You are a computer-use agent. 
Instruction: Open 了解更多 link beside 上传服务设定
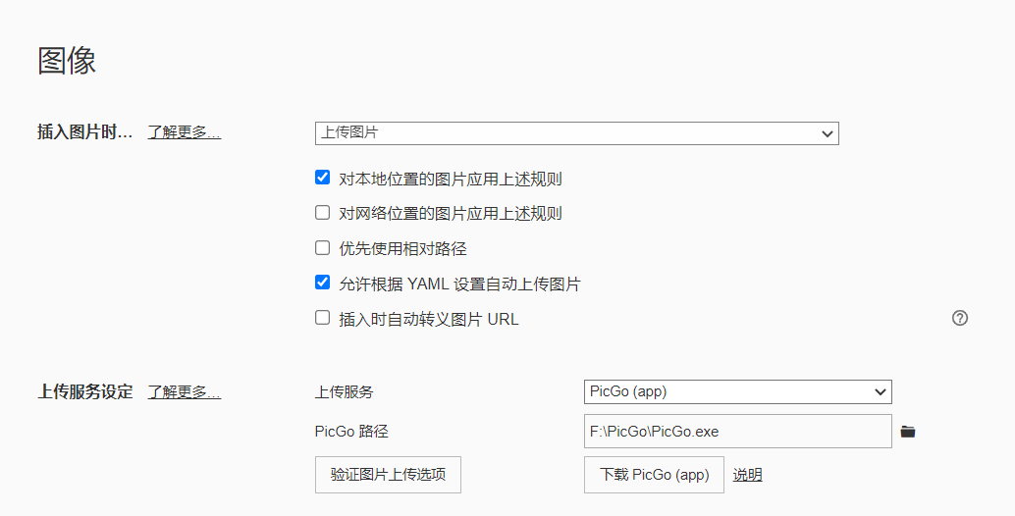tap(185, 392)
